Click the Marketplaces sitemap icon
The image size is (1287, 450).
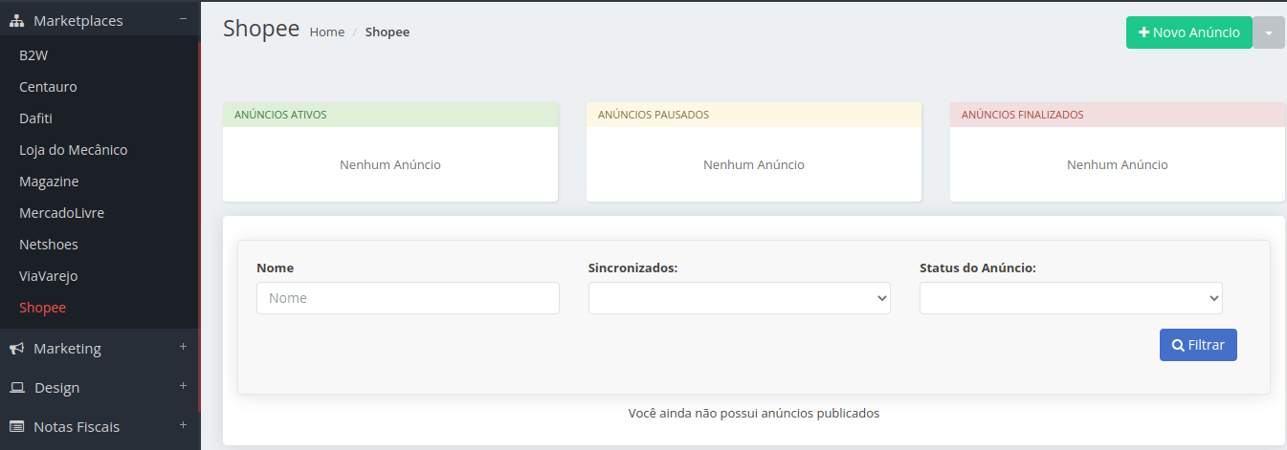(16, 20)
